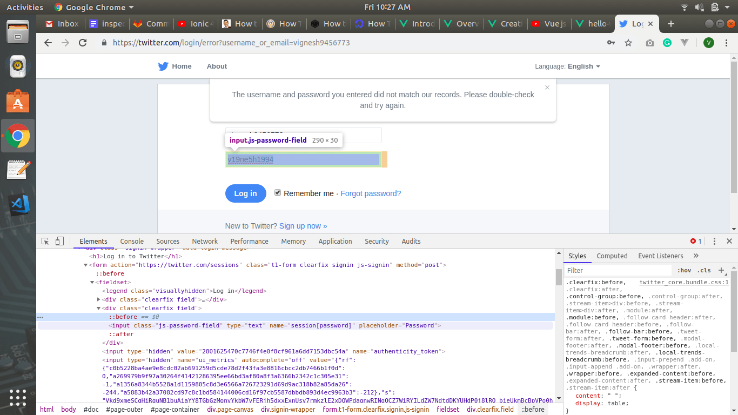This screenshot has height=415, width=738.
Task: Collapse the fieldset node
Action: pyautogui.click(x=92, y=282)
